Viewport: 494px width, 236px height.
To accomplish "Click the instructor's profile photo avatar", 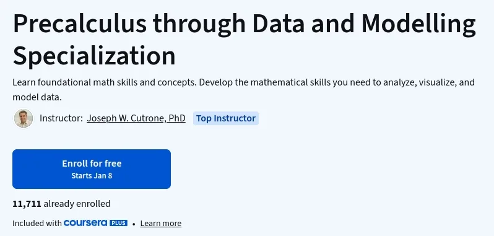I will tap(24, 118).
